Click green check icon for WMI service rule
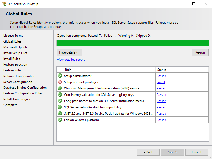Screen dimensions: 212x159 pos(60,88)
